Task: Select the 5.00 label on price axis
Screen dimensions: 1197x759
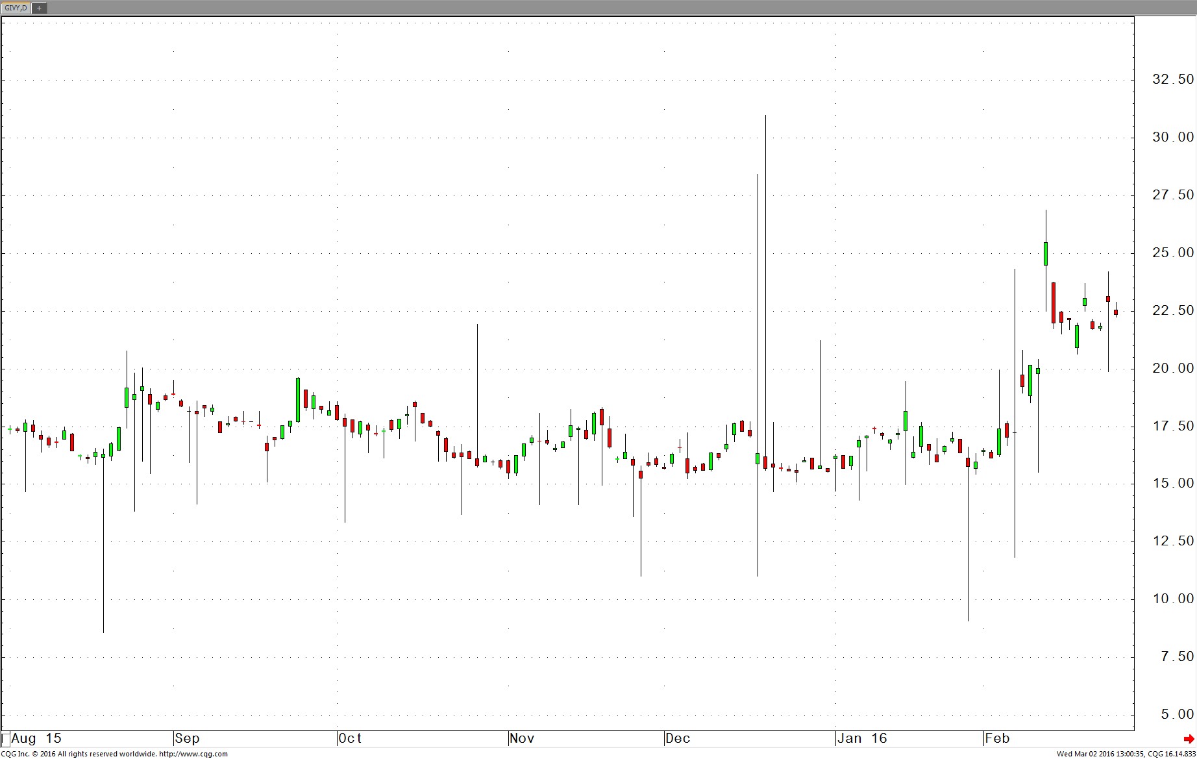Action: point(1176,714)
